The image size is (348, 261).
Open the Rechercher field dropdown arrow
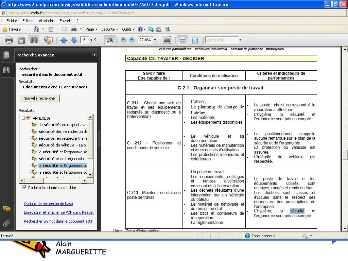pos(240,40)
